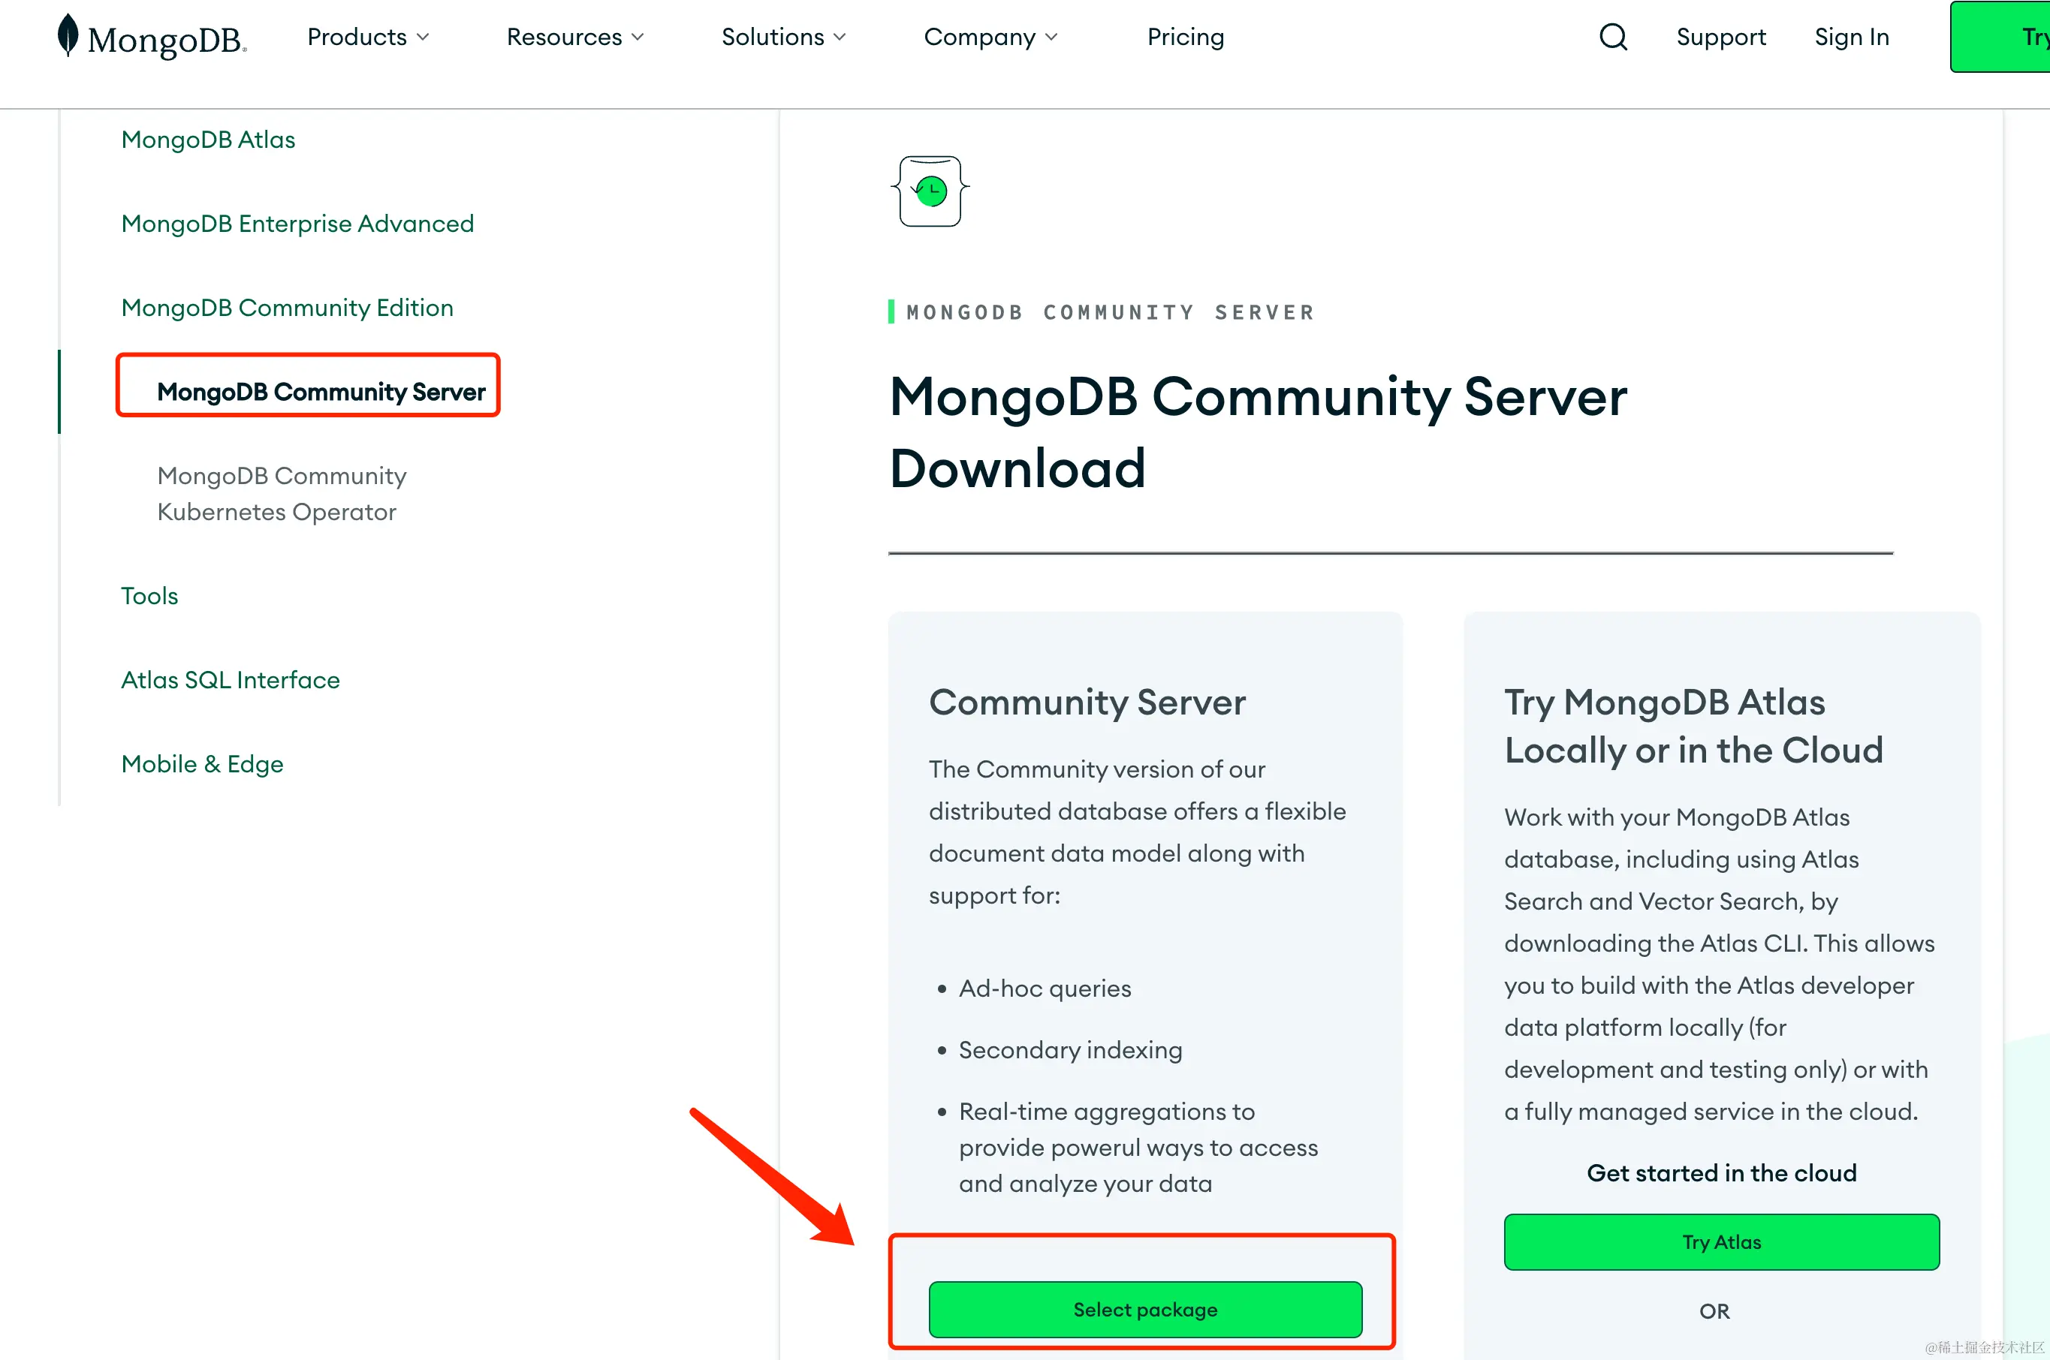
Task: Go to the Pricing page
Action: tap(1185, 38)
